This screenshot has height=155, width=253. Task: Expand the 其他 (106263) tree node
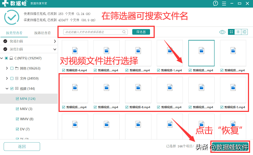[x=7, y=68]
